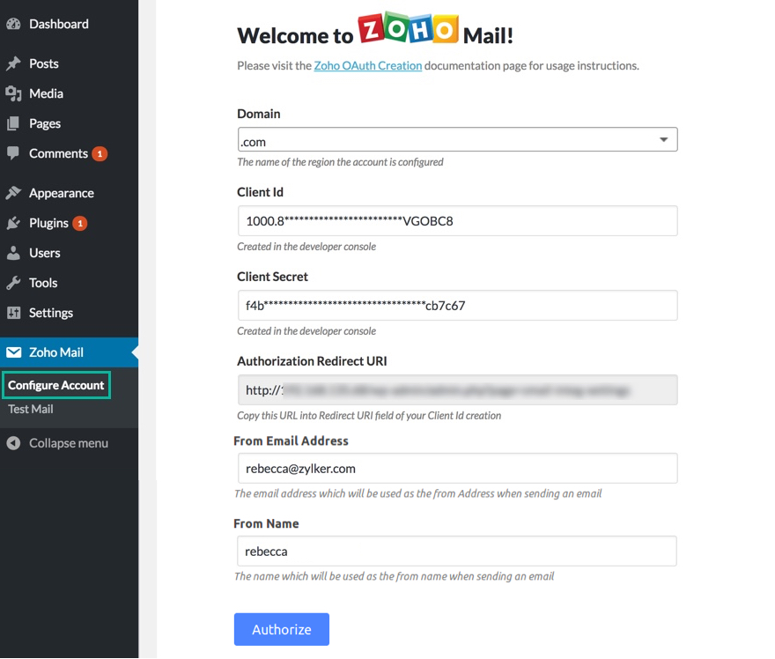Click the Authorize button

click(x=282, y=629)
